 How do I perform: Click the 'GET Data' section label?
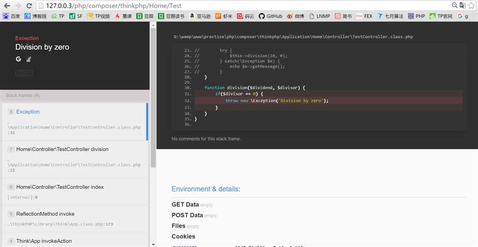185,204
